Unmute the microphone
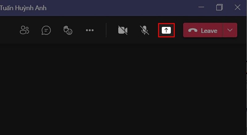The width and height of the screenshot is (247, 135). [x=144, y=30]
